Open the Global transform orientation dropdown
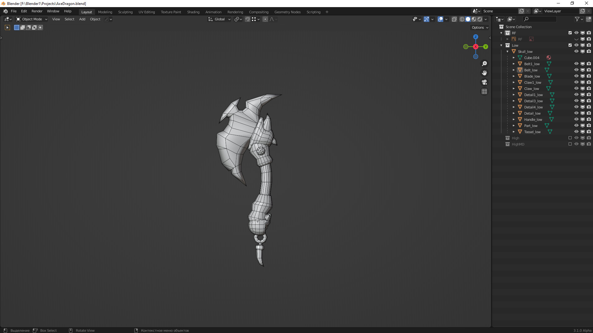Viewport: 593px width, 333px height. 219,19
